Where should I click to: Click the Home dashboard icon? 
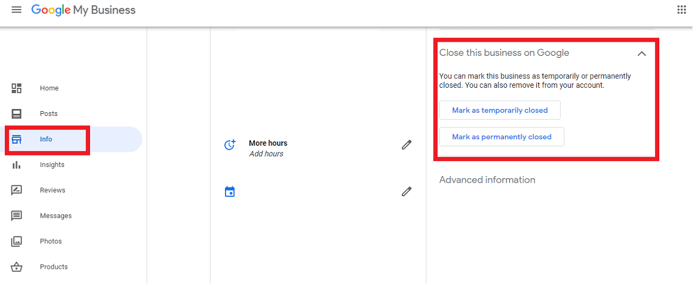point(17,88)
